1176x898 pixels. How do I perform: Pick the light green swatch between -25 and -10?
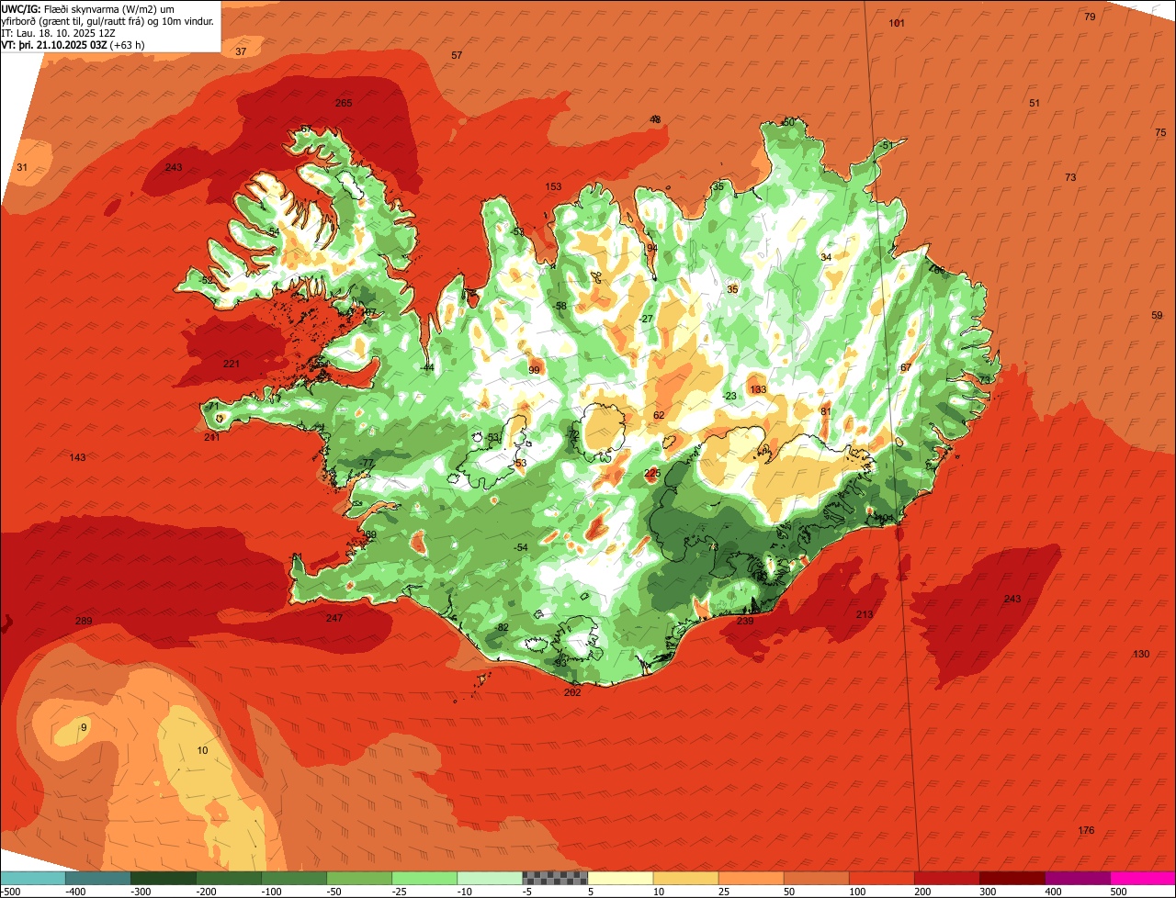coord(425,878)
